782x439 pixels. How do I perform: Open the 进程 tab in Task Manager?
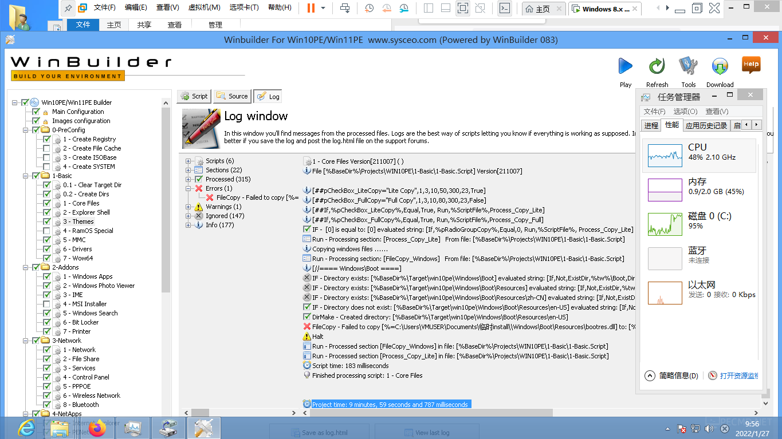point(651,125)
